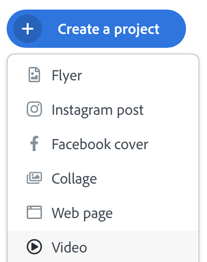
Task: Select Facebook cover menu entry
Action: tap(103, 144)
